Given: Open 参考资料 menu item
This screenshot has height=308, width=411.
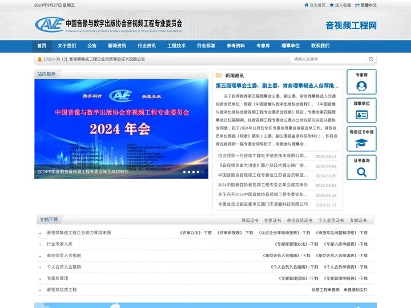Looking at the screenshot, I should click(x=236, y=46).
